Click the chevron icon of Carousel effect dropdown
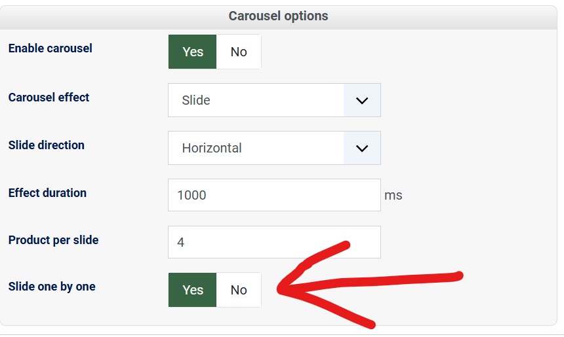 pyautogui.click(x=362, y=100)
